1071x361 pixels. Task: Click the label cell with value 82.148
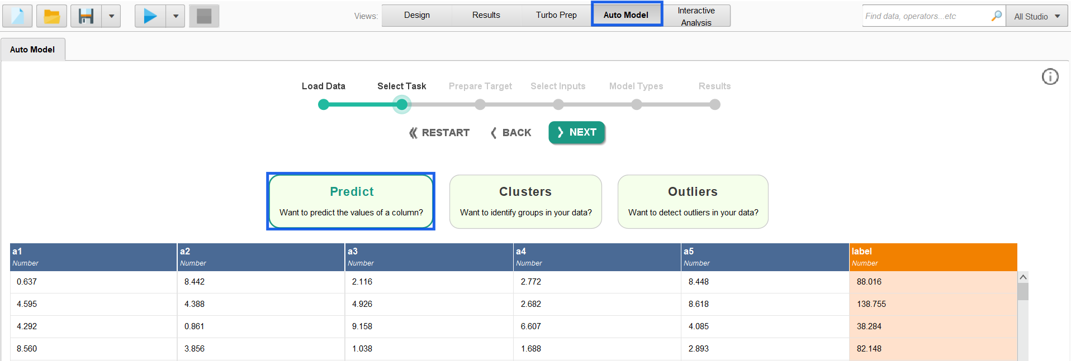pos(933,349)
